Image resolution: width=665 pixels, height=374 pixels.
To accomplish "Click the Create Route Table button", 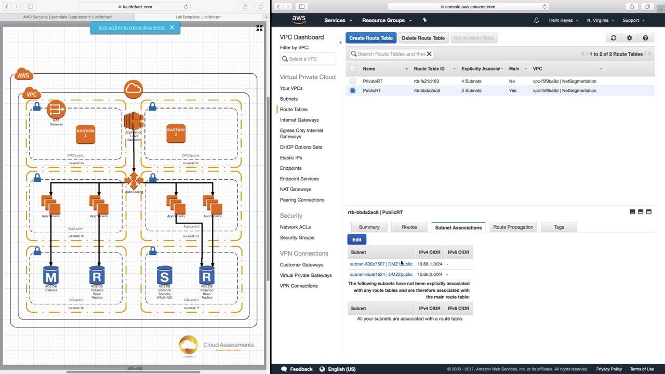I will click(x=371, y=38).
